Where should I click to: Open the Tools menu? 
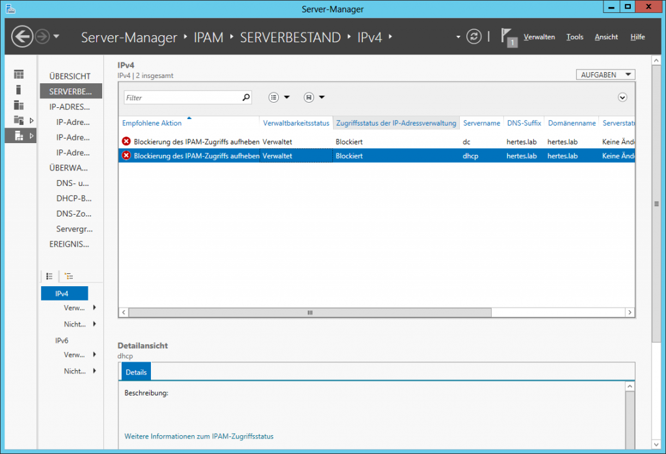[x=574, y=37]
